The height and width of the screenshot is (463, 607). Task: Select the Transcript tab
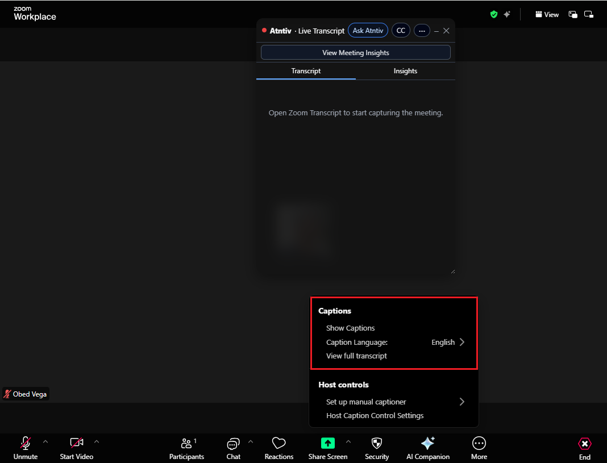point(306,71)
